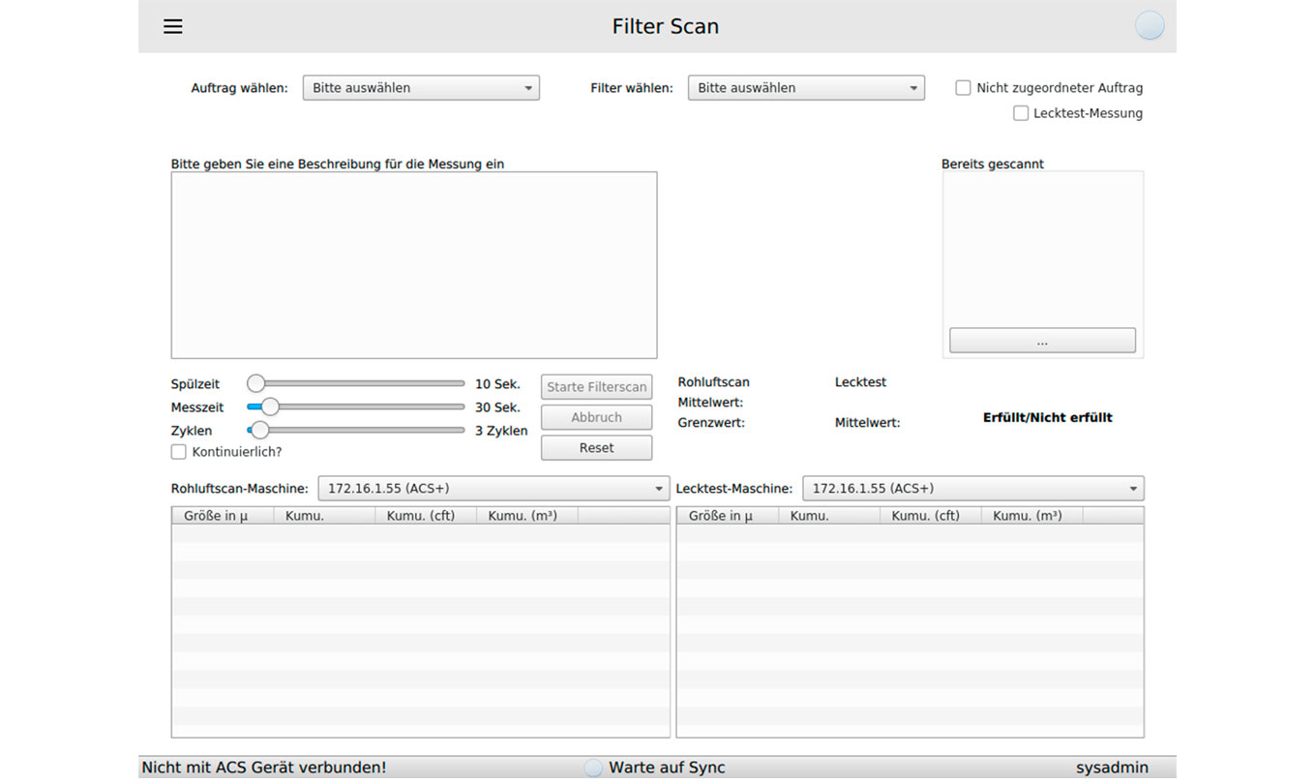This screenshot has height=784, width=1315.
Task: Open Rohluftscan-Maschine dropdown
Action: point(493,489)
